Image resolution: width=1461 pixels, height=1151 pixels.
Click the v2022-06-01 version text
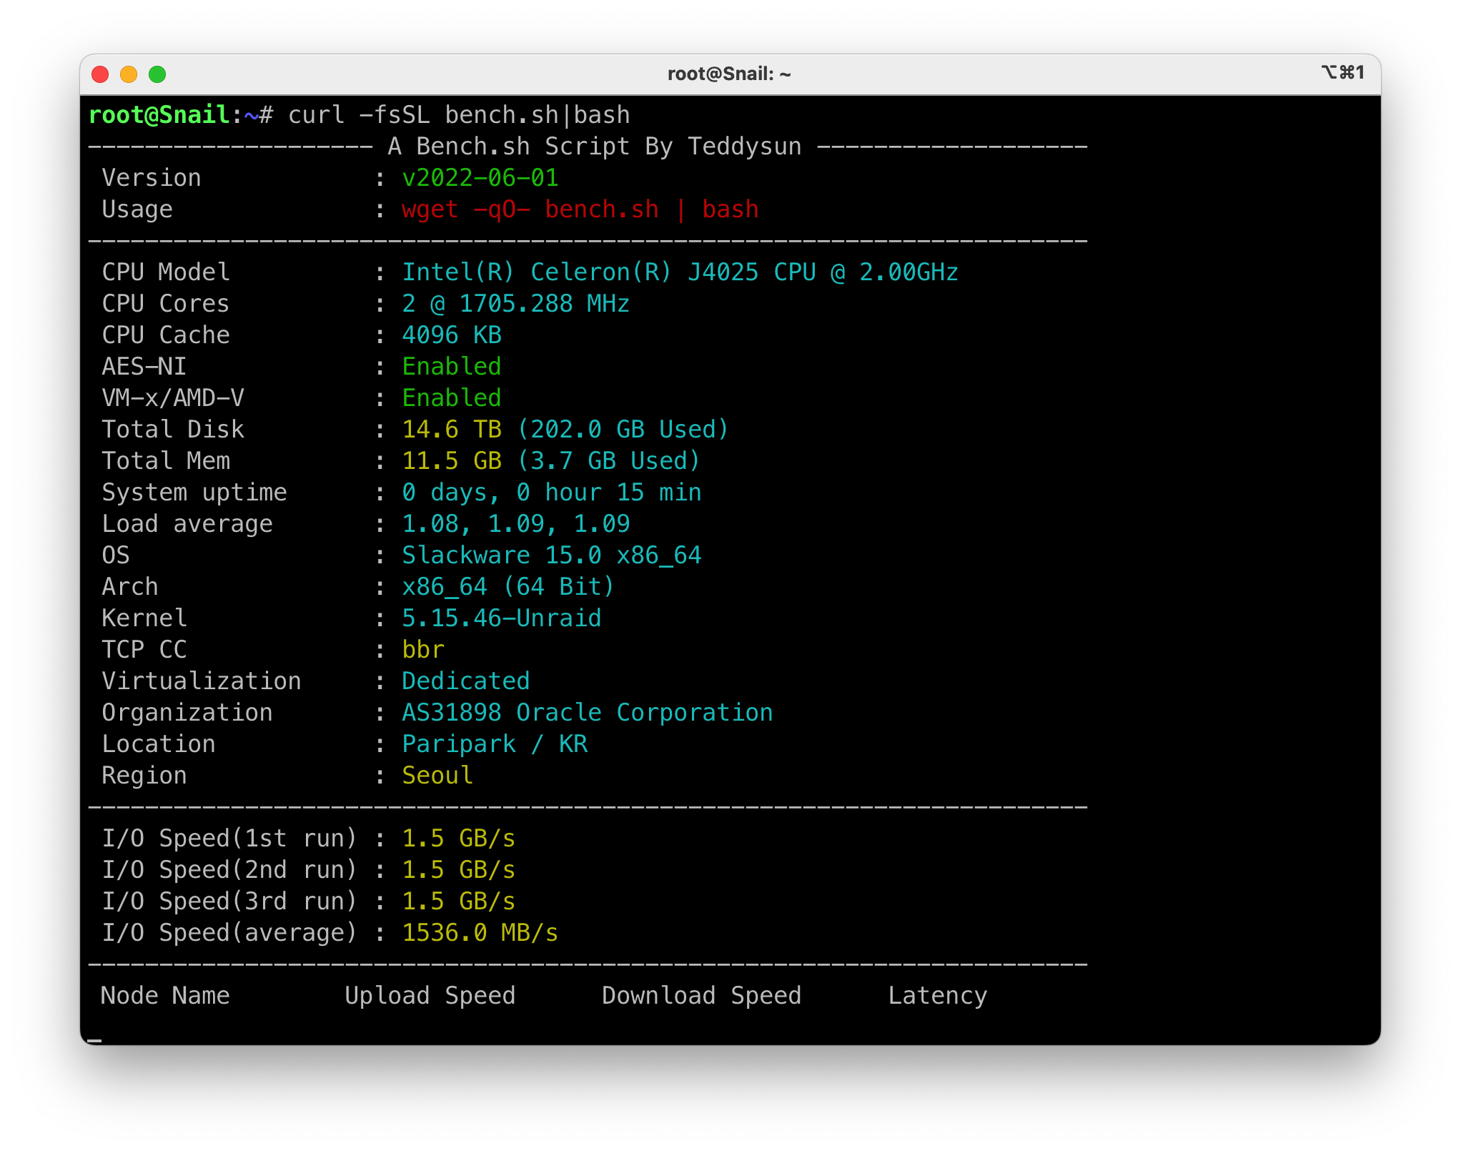pos(480,178)
